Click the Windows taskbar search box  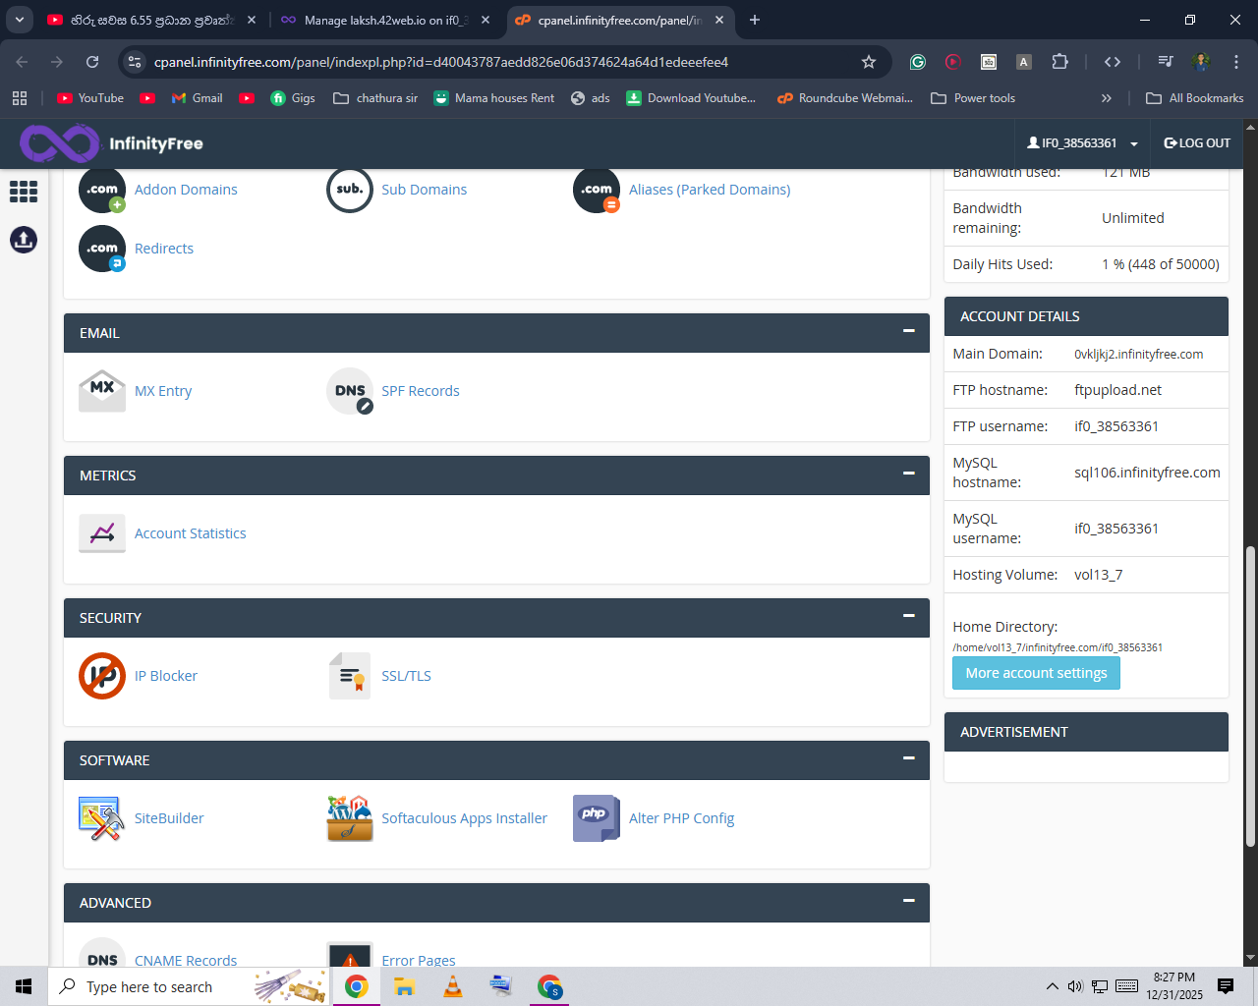[189, 986]
